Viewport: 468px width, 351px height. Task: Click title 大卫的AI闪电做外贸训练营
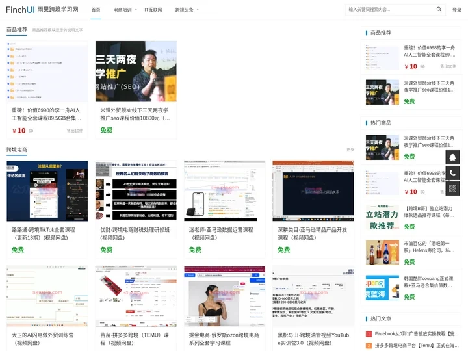click(43, 339)
